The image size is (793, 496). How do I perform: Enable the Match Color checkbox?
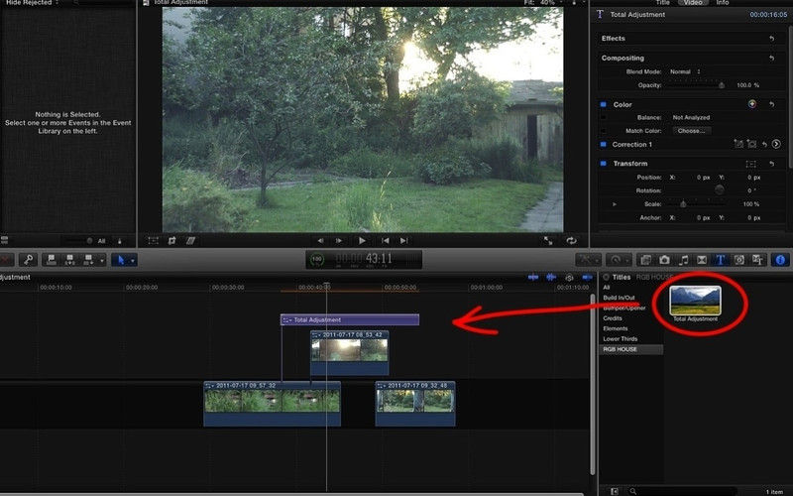603,131
